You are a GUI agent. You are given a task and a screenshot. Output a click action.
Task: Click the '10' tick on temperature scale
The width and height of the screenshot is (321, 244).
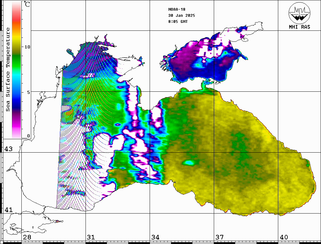click(x=27, y=47)
